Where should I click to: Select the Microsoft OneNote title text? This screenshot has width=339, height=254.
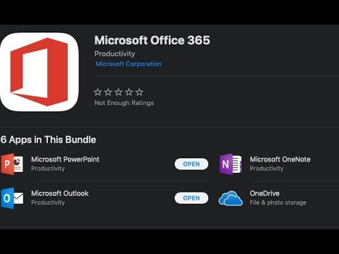click(280, 159)
